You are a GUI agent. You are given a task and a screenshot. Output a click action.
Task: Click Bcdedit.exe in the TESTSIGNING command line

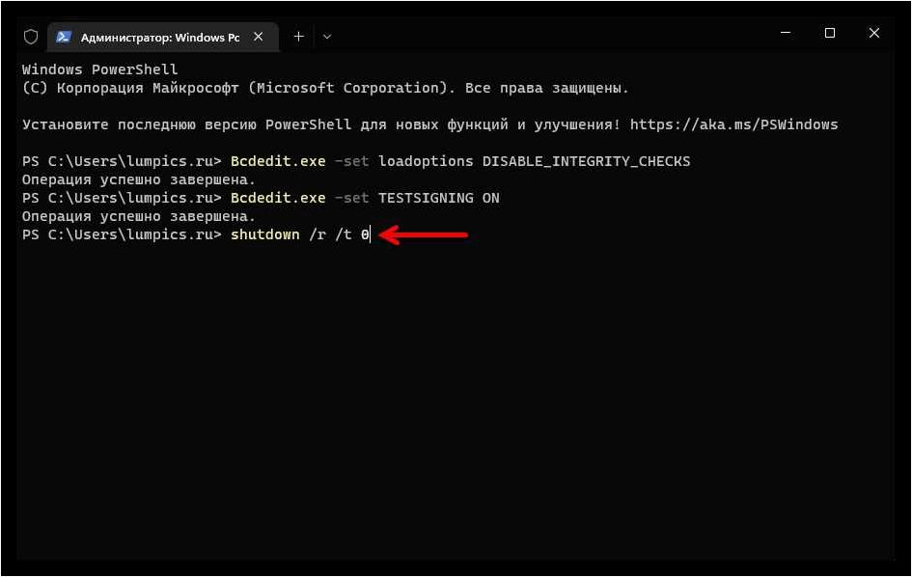(278, 198)
